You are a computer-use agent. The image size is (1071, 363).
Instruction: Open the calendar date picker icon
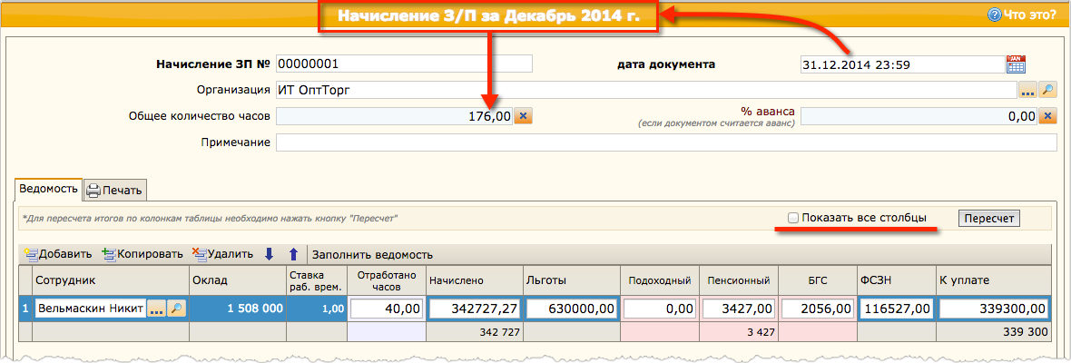(1016, 64)
